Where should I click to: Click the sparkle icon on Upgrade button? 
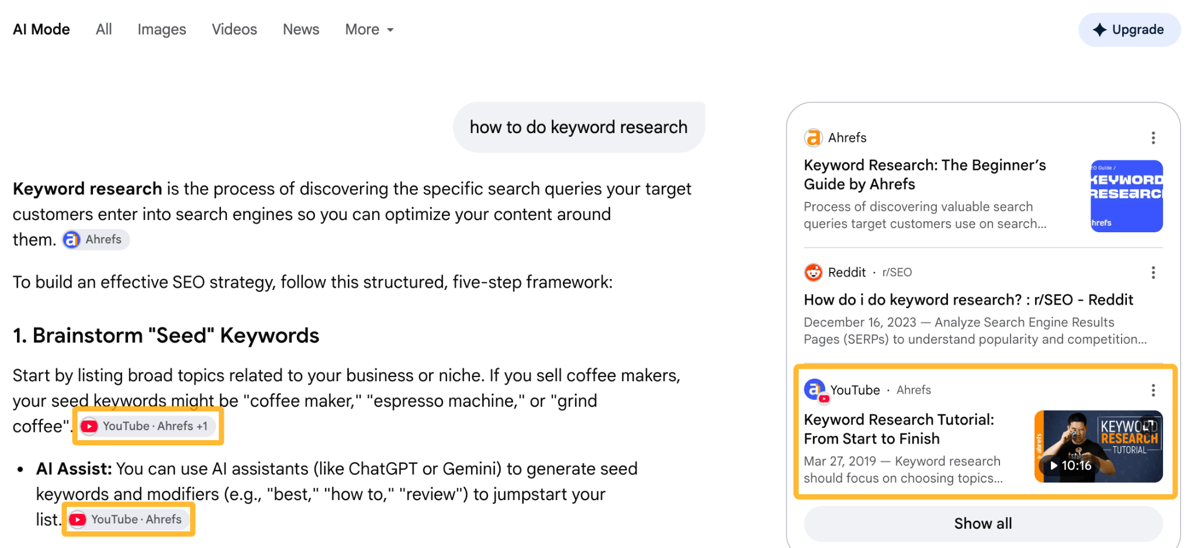coord(1099,30)
